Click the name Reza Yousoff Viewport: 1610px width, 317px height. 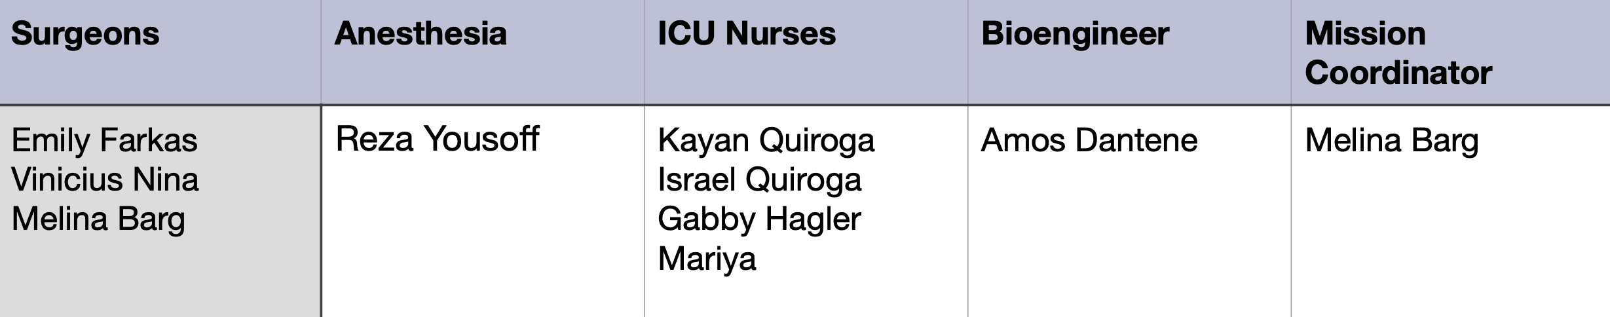[x=438, y=139]
